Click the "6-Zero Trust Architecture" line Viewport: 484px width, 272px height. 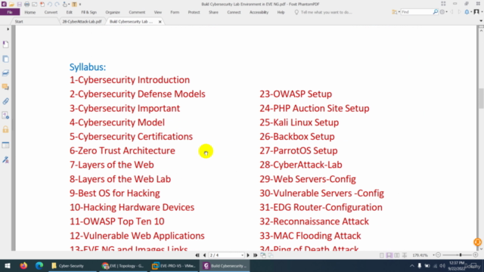(x=123, y=151)
